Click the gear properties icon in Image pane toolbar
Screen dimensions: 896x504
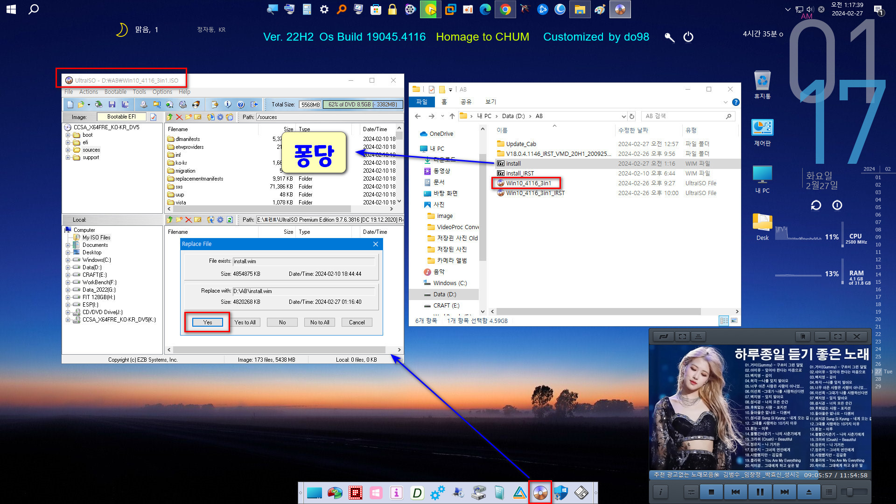pos(220,117)
